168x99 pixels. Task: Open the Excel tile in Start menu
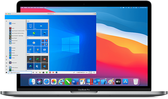point(37,59)
